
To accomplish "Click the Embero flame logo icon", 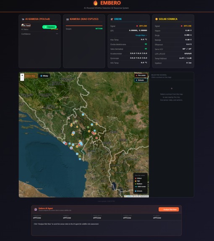I will 96,3.
